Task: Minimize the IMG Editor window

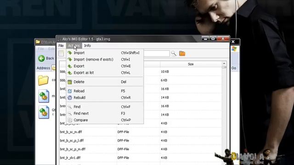Action: coord(205,38)
